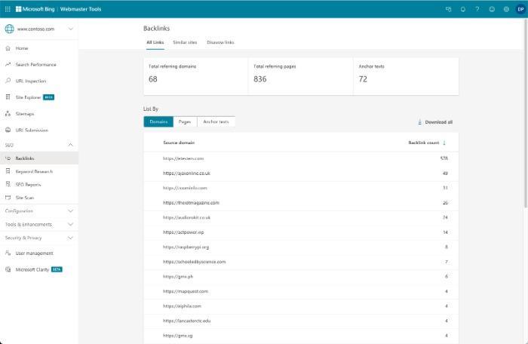Open the https://ajaxonline.co.uk domain link
This screenshot has width=528, height=344.
click(186, 174)
